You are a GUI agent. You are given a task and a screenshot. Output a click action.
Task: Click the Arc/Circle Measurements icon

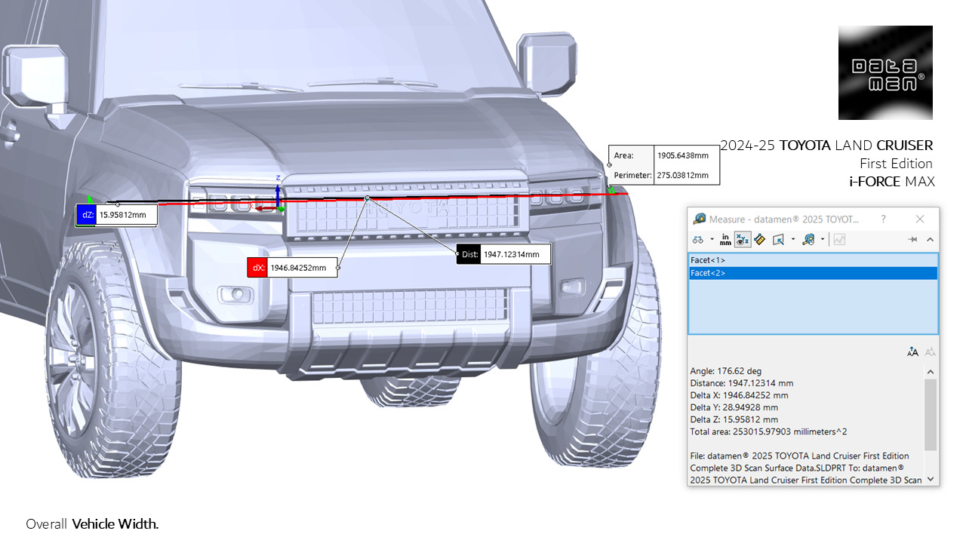click(x=698, y=239)
